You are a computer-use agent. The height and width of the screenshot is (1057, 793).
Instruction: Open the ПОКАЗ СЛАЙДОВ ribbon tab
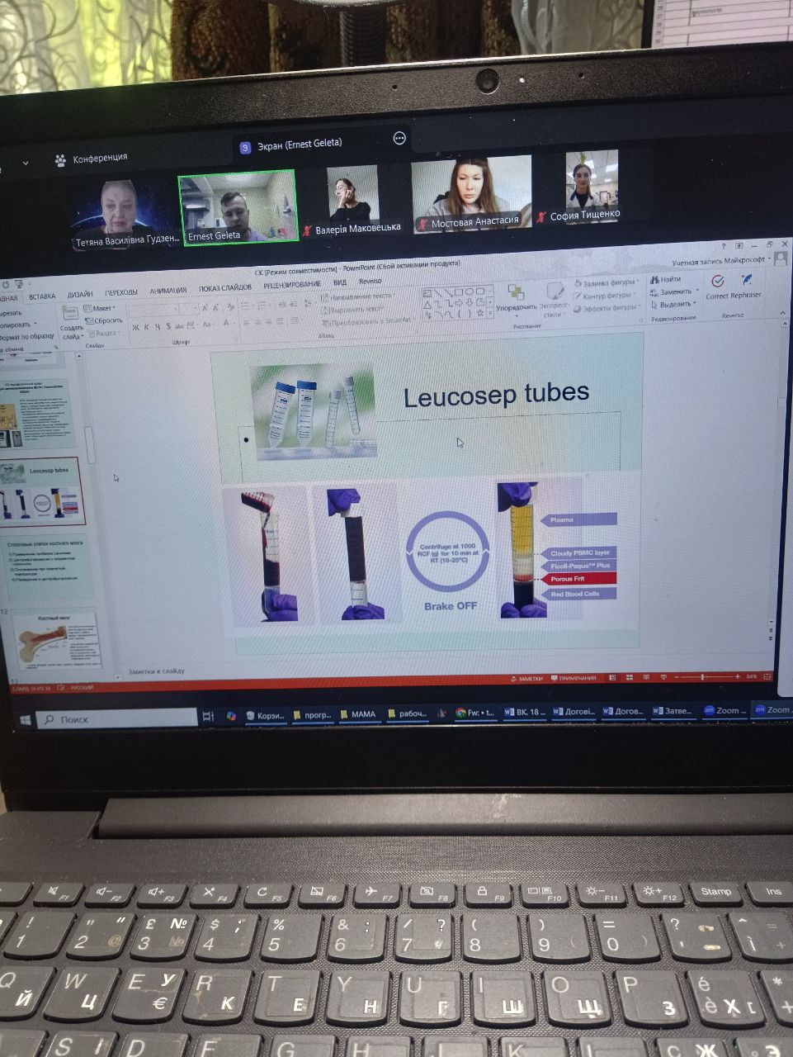coord(224,288)
